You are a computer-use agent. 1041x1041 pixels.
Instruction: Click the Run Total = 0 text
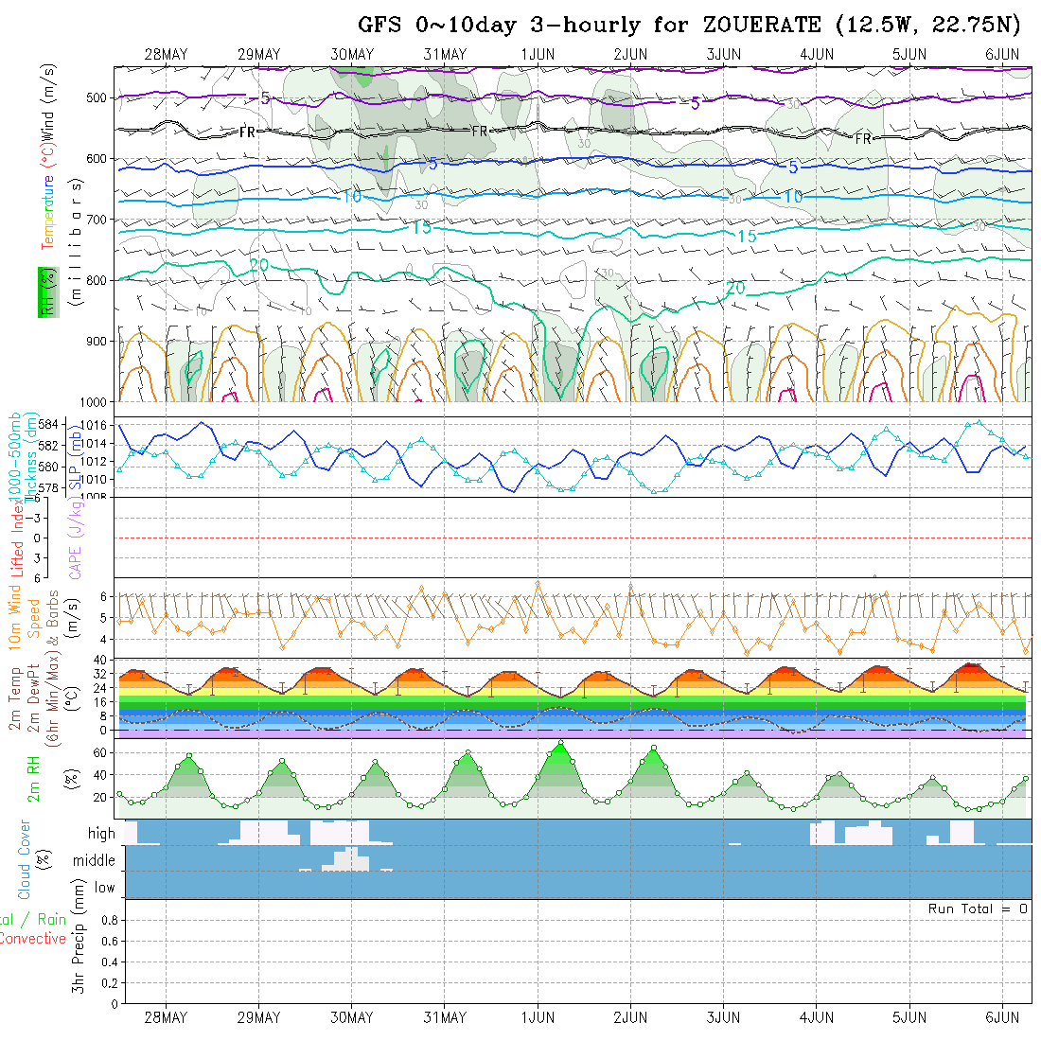pyautogui.click(x=978, y=909)
